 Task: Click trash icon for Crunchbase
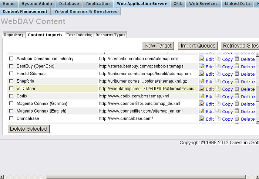tap(237, 118)
